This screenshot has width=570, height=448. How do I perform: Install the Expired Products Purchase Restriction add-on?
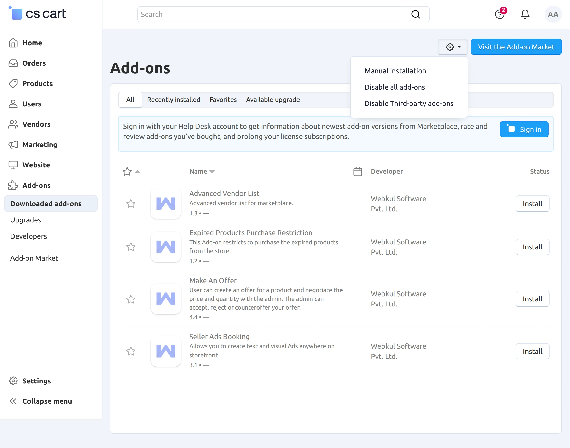(x=532, y=247)
